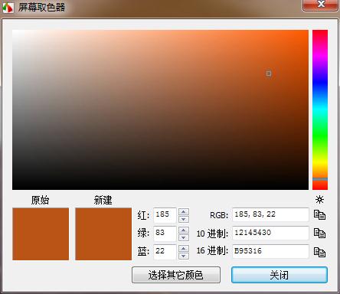Click the square cursor in the color field

point(269,73)
